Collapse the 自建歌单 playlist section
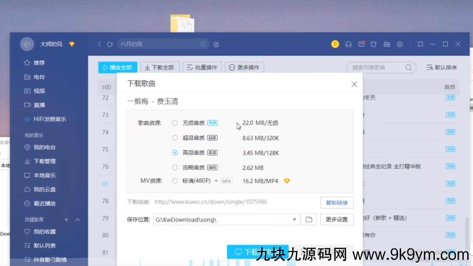The width and height of the screenshot is (473, 266). [78, 220]
